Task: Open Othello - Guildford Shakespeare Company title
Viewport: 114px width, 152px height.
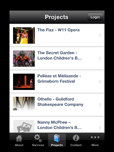Action: pyautogui.click(x=60, y=102)
